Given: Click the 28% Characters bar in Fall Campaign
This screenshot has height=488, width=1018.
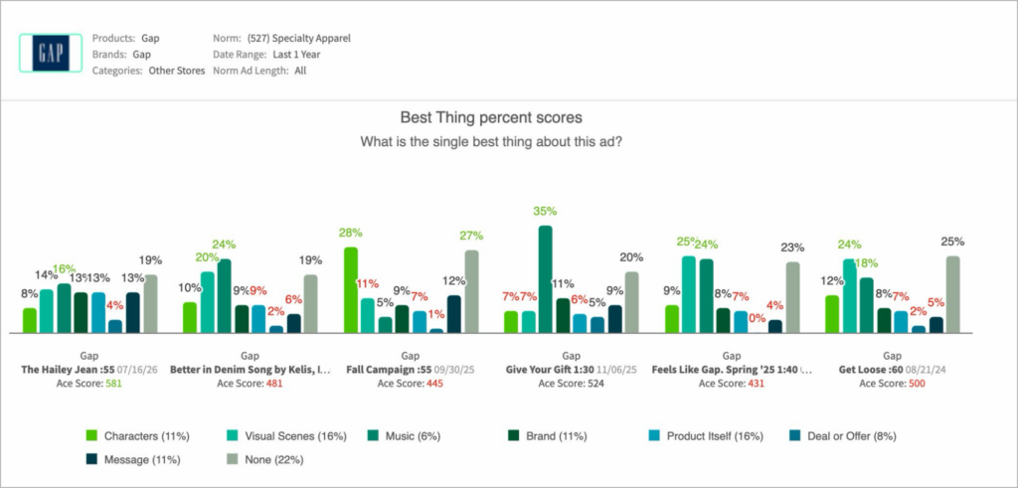Looking at the screenshot, I should click(351, 290).
